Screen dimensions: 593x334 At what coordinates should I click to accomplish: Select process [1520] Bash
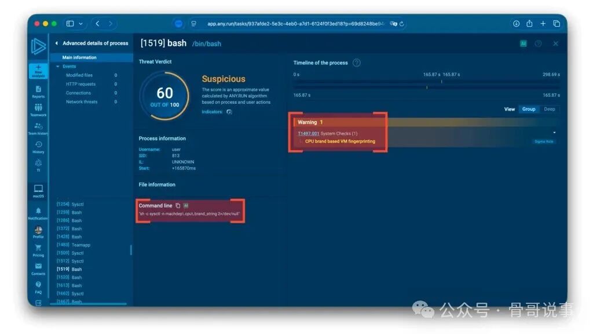point(69,278)
